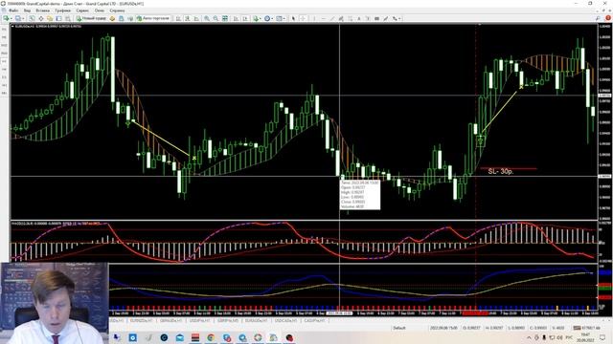Toggle the AutoTrading button
The image size is (613, 344).
(153, 18)
